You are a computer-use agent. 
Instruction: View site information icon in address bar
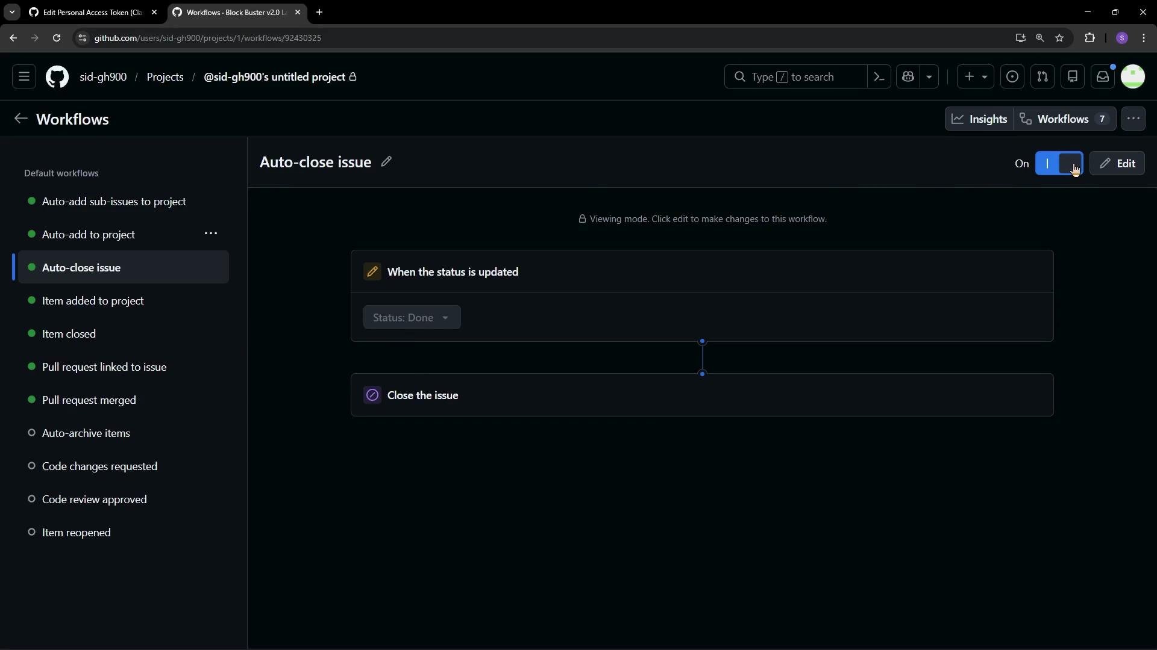point(83,38)
